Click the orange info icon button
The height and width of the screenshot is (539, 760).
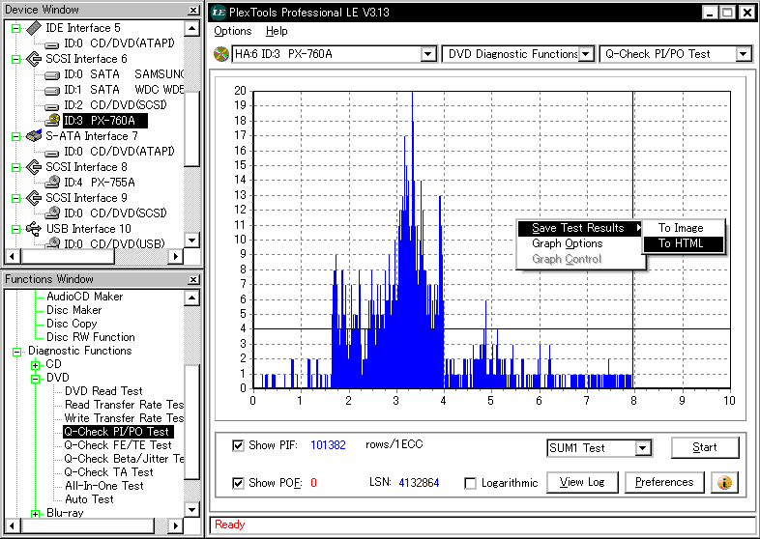pos(724,482)
